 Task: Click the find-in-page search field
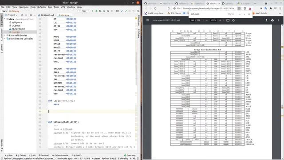[208, 14]
